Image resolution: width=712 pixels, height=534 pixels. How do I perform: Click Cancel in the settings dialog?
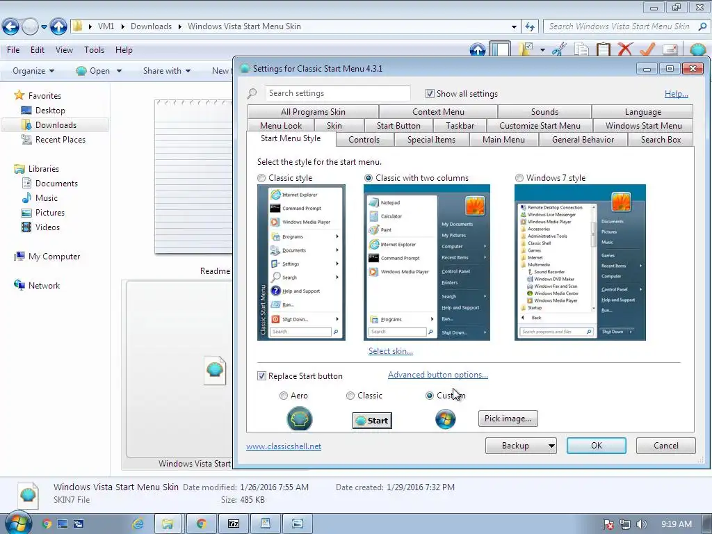[665, 446]
